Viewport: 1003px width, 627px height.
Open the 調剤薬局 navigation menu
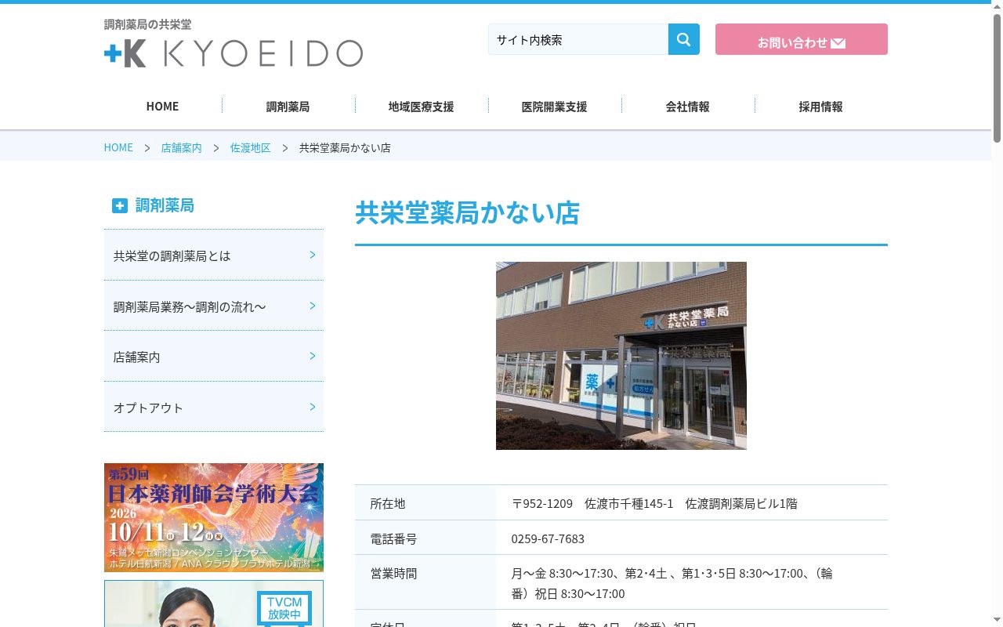pyautogui.click(x=288, y=106)
